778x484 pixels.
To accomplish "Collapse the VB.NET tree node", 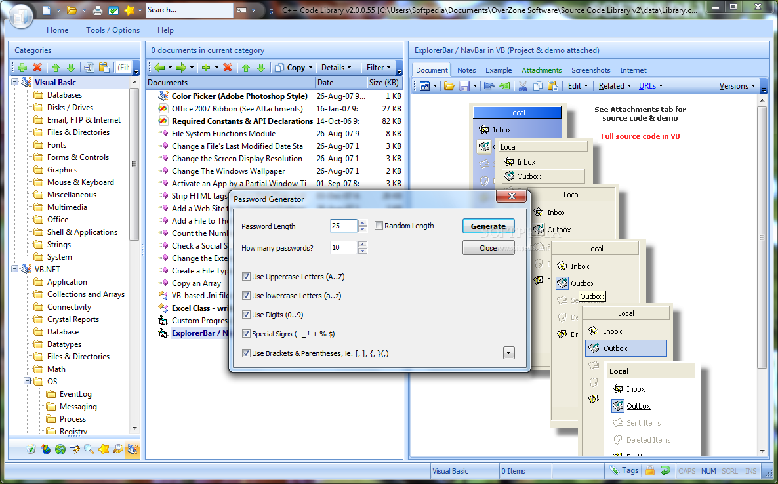I will point(15,270).
